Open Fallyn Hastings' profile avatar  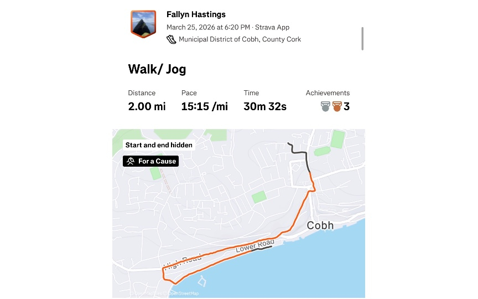pos(143,24)
